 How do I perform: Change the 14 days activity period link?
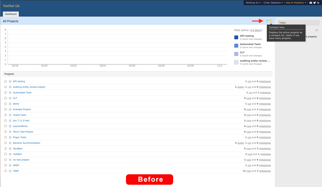[256, 30]
